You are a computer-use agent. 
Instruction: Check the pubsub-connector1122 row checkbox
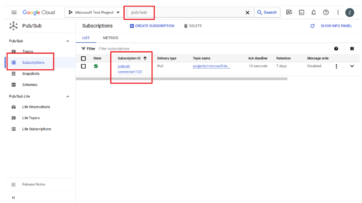[83, 66]
